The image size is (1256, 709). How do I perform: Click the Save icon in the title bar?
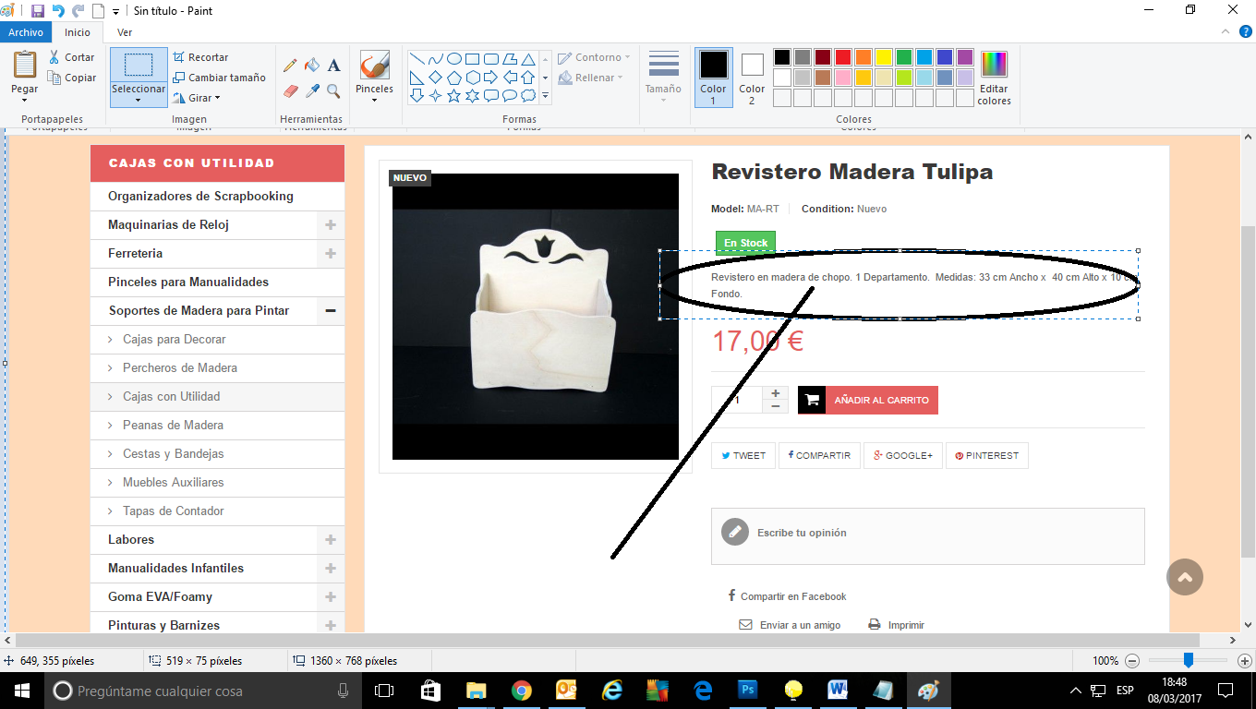(x=38, y=11)
